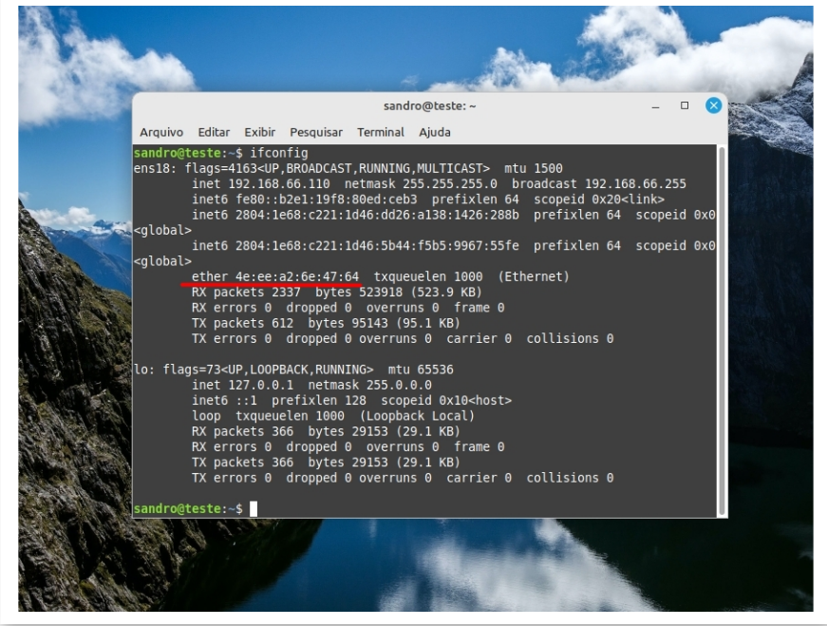Open the Ajuda help menu
The height and width of the screenshot is (626, 827).
435,132
